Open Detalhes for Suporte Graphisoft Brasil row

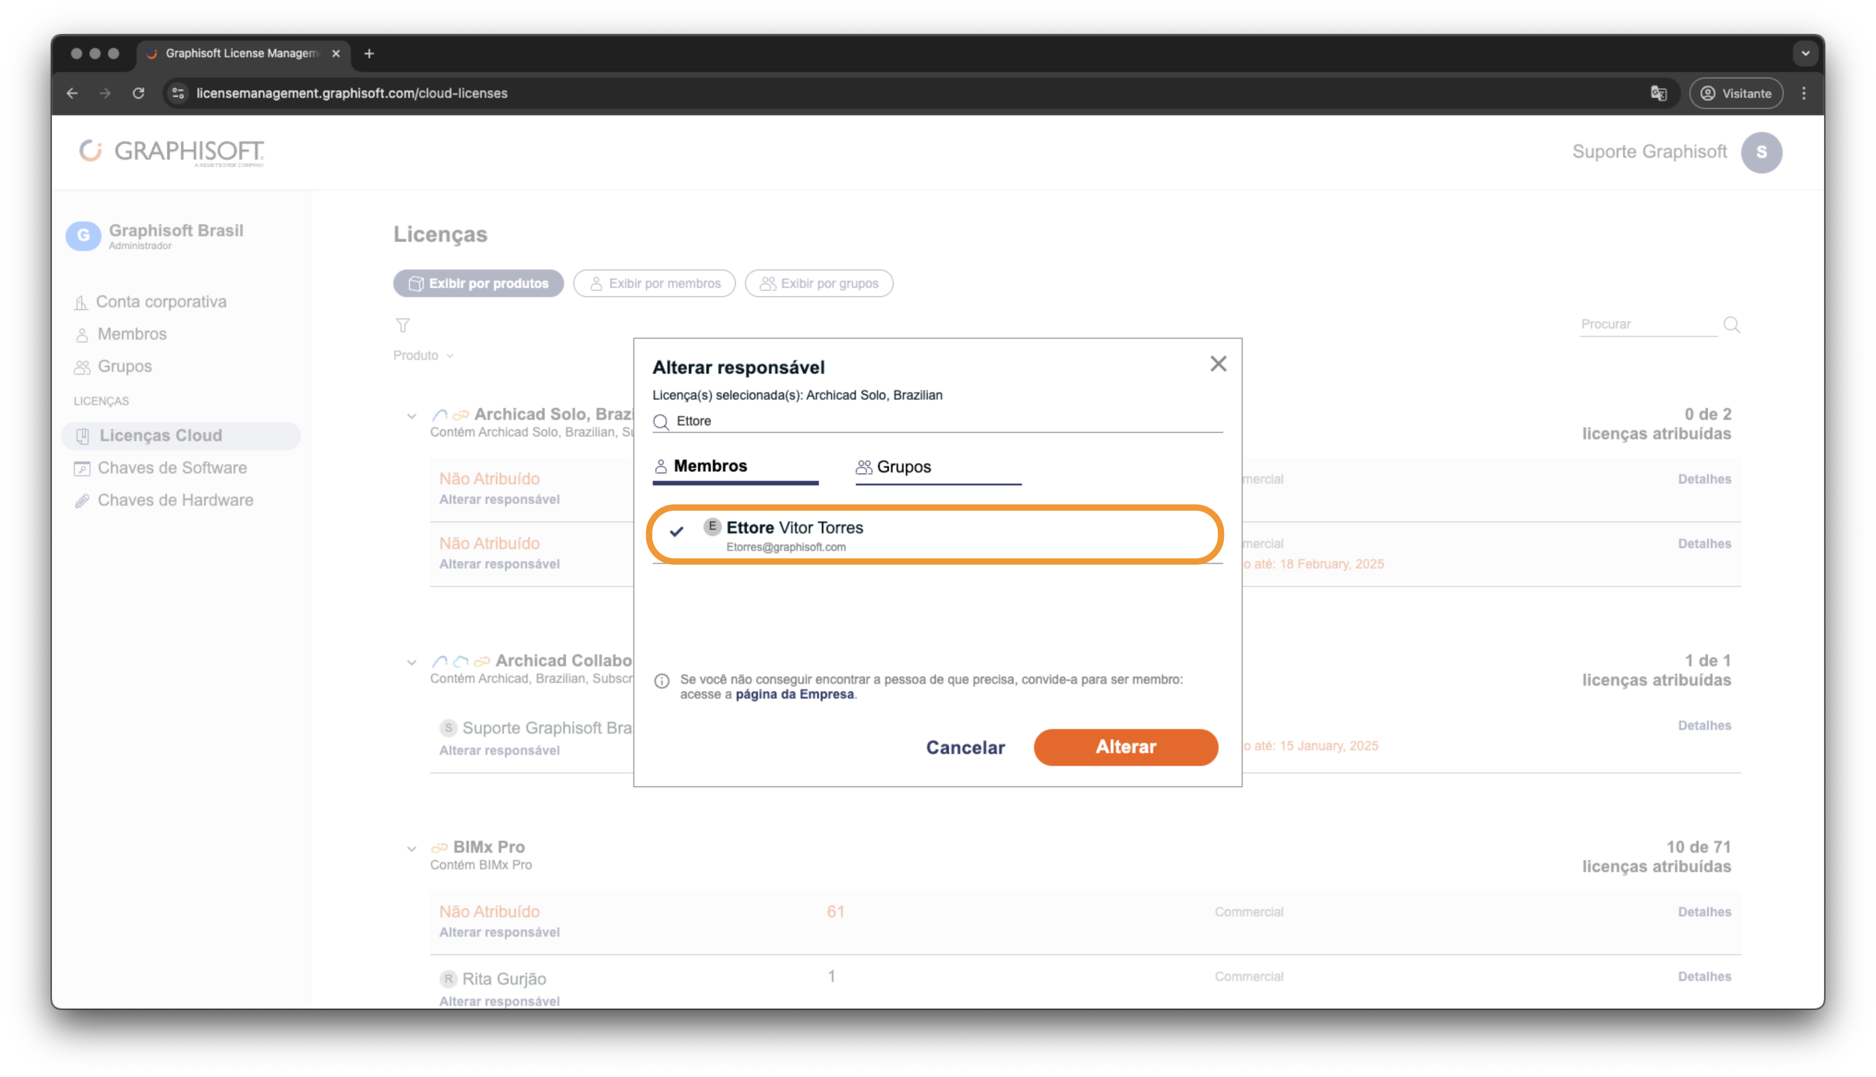(1704, 726)
